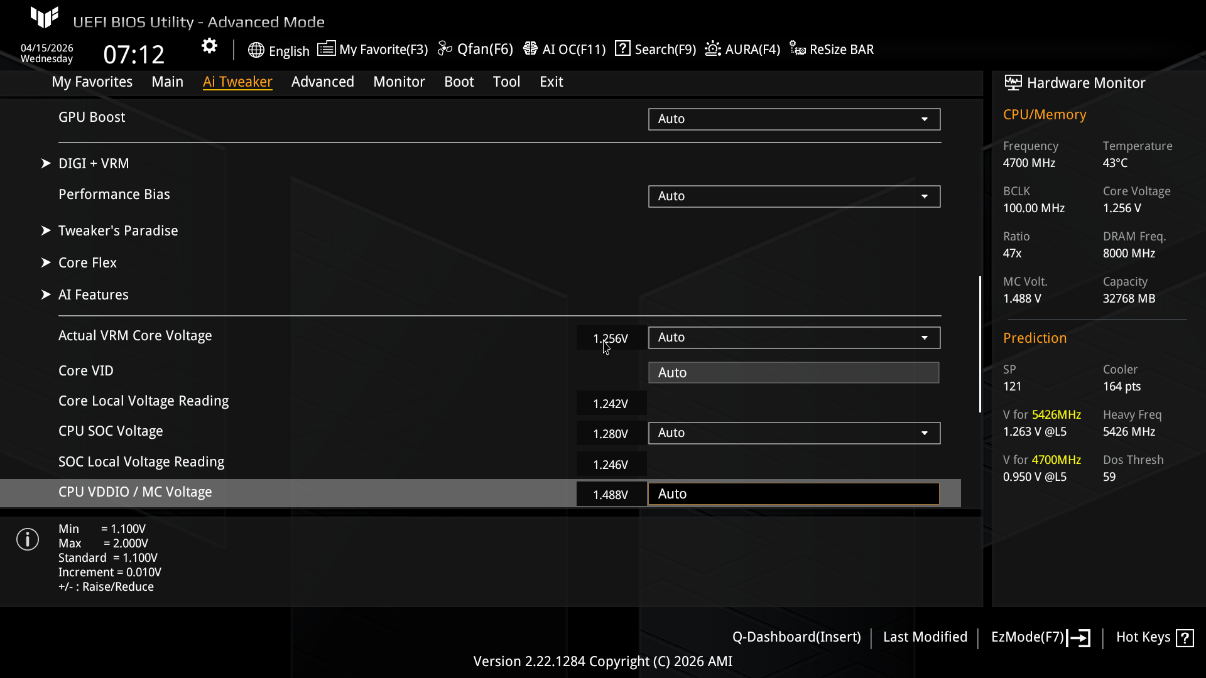
Task: Toggle ReSize BAR icon
Action: pyautogui.click(x=797, y=49)
